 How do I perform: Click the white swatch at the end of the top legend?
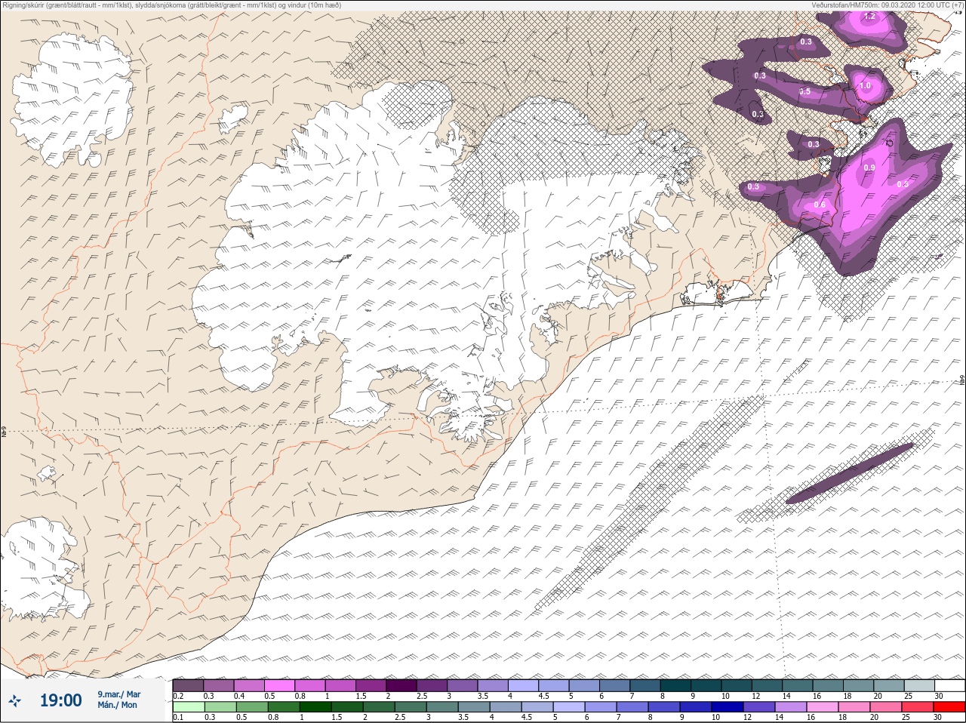[949, 685]
